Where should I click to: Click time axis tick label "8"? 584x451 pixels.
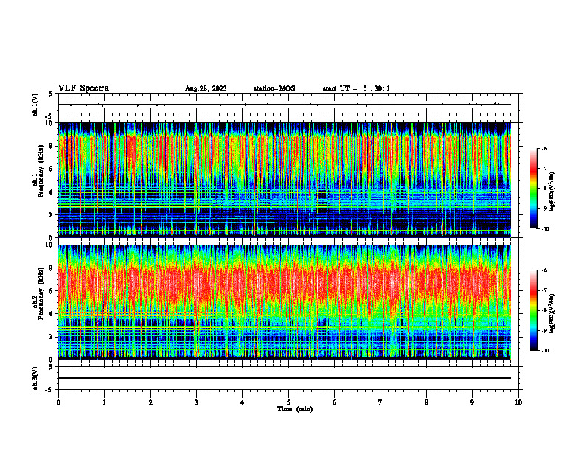(x=426, y=402)
